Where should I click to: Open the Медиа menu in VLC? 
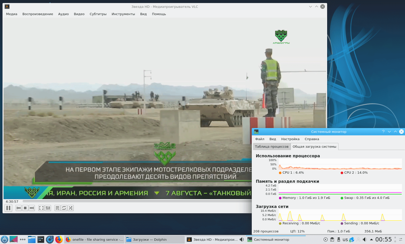click(x=12, y=14)
